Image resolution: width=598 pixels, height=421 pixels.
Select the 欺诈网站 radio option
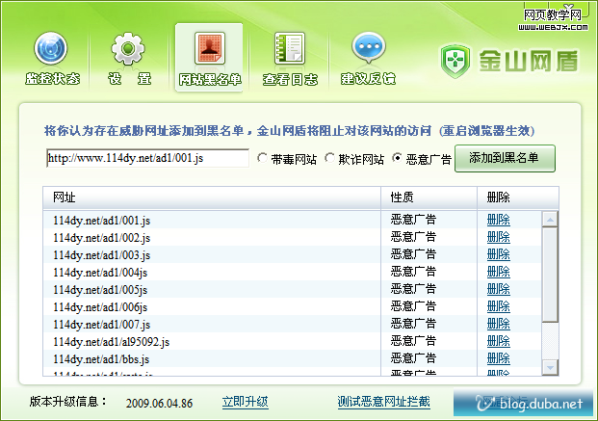pos(329,158)
